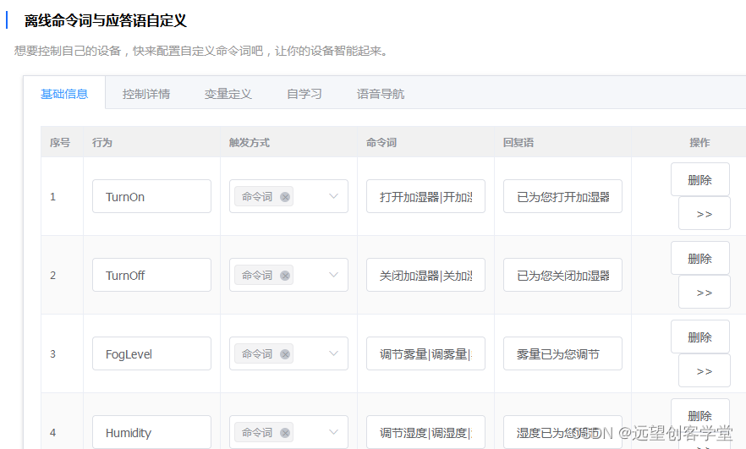This screenshot has width=746, height=449.
Task: Edit reply field 雾量已为您调节
Action: [562, 353]
